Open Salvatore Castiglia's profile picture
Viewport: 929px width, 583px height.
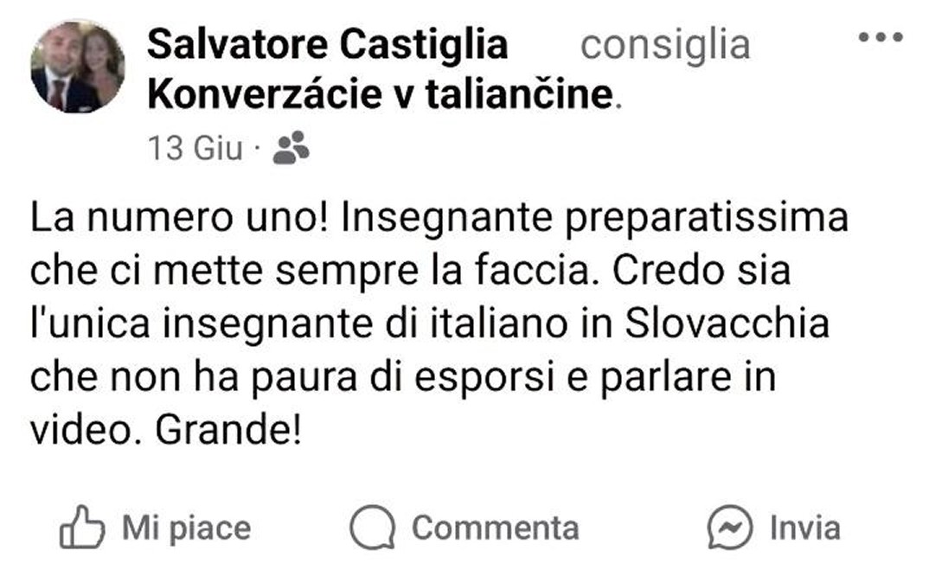tap(78, 67)
